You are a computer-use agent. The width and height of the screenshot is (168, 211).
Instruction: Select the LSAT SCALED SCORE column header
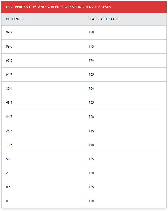[x=125, y=19]
